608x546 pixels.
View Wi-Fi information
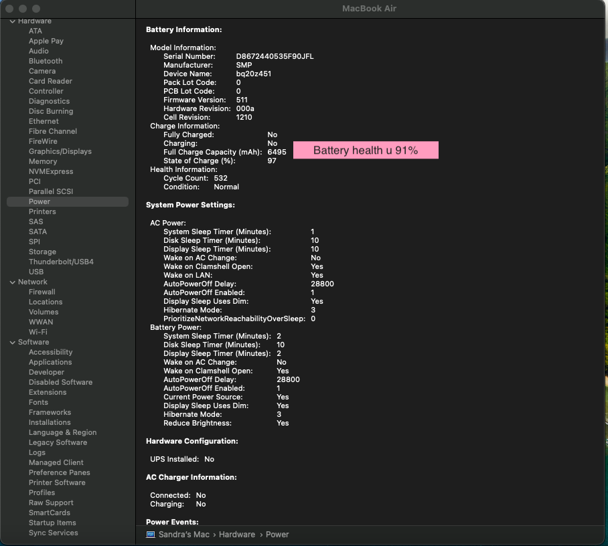(x=38, y=333)
